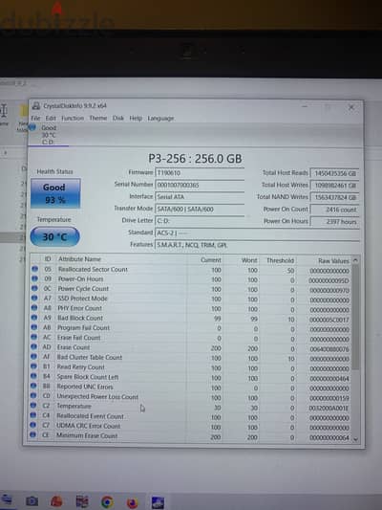Click the attribute list scroll up arrow
Image resolution: width=382 pixels, height=510 pixels.
point(355,260)
